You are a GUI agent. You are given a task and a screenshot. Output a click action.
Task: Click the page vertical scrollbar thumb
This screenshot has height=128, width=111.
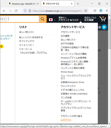[109, 34]
